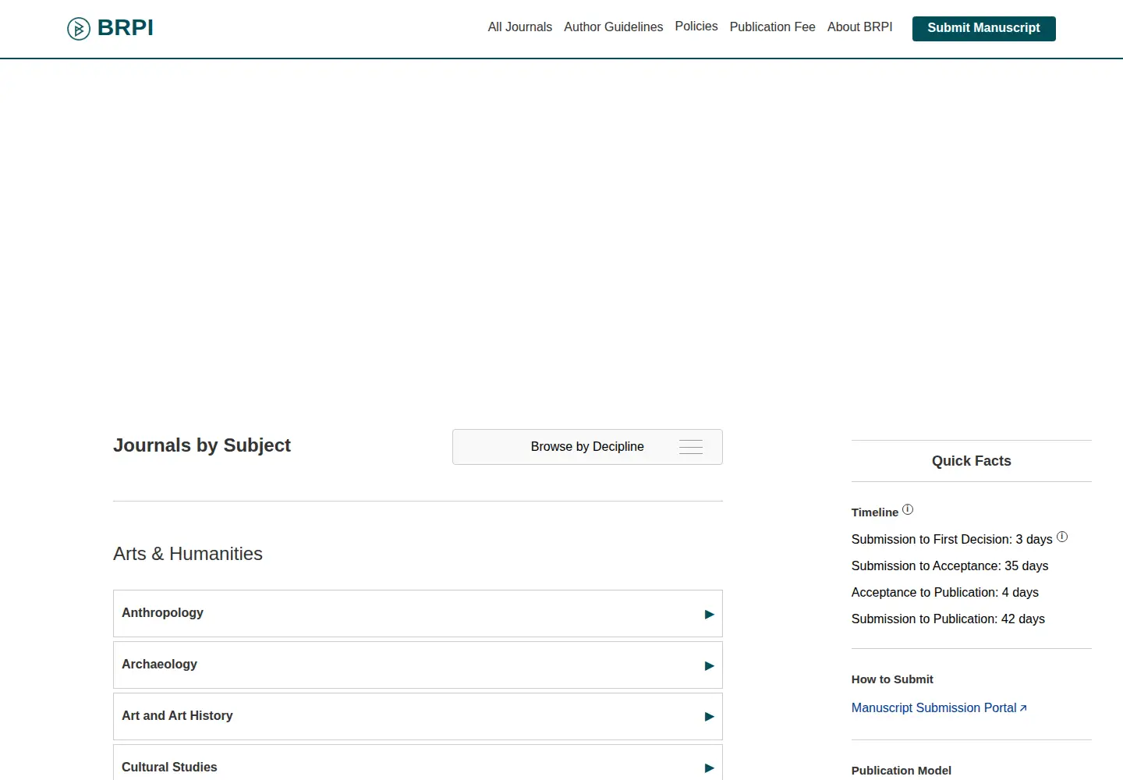Screen dimensions: 1123x780
Task: Visit the About BRPI page
Action: (x=860, y=27)
